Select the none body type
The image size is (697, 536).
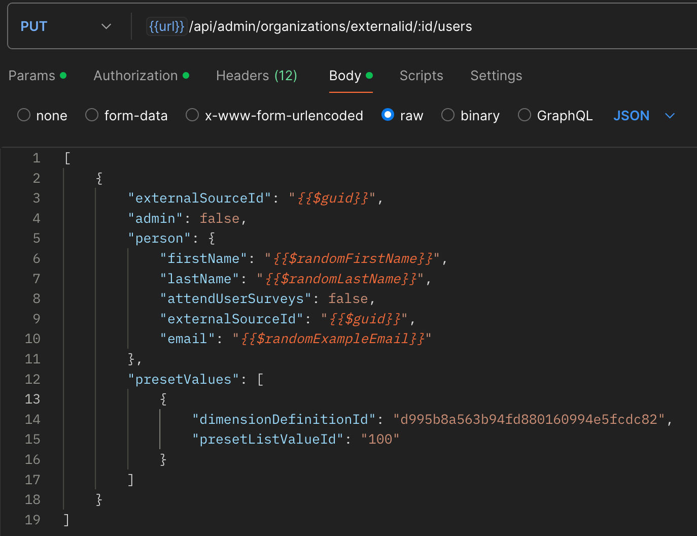42,116
